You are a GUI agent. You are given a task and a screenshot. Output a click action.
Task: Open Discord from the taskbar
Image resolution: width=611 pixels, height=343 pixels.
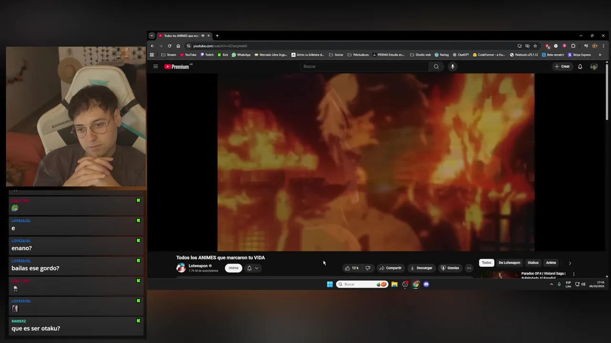click(426, 284)
